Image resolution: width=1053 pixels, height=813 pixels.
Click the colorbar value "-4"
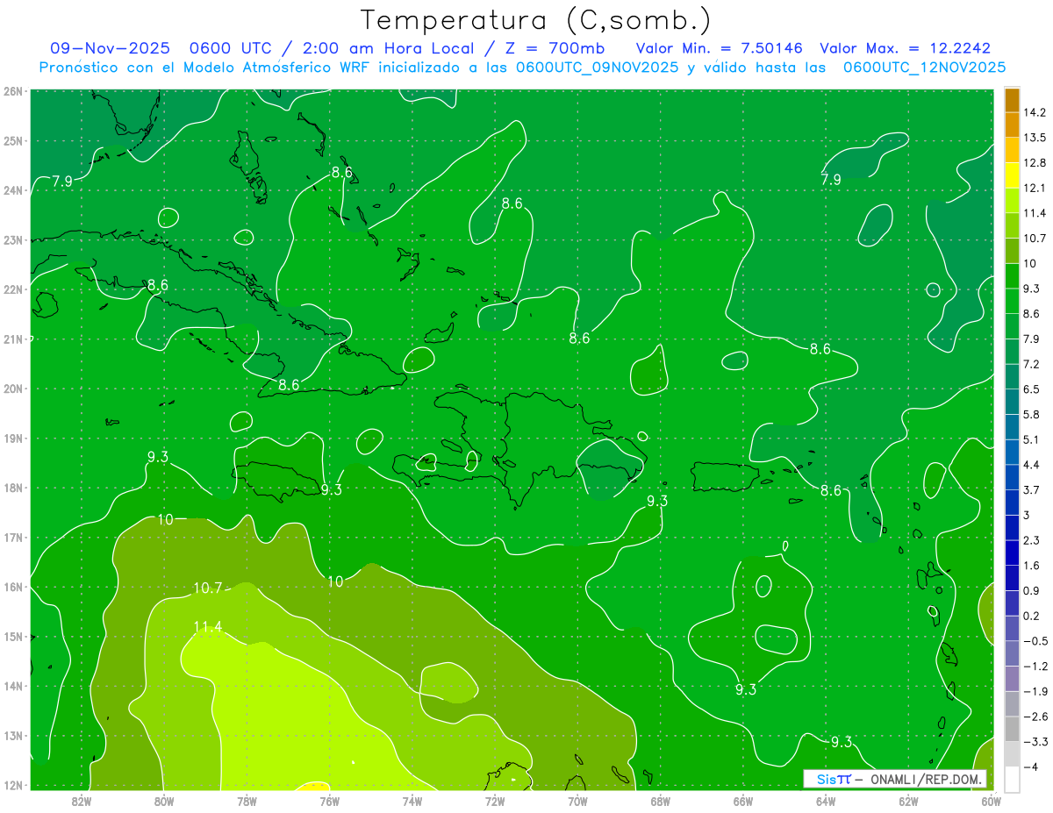pyautogui.click(x=1031, y=767)
